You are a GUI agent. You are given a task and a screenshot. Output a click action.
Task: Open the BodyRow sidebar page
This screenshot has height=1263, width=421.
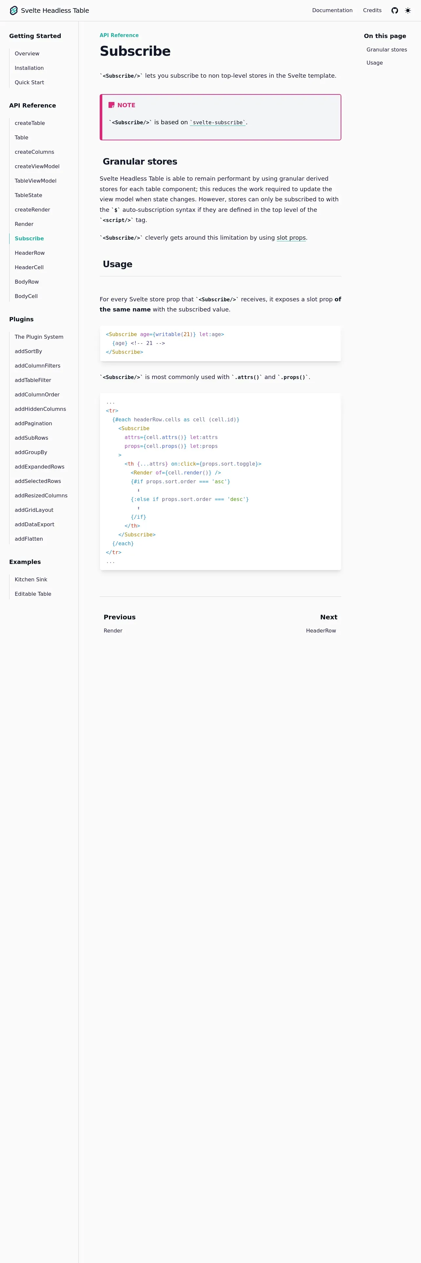pos(27,282)
